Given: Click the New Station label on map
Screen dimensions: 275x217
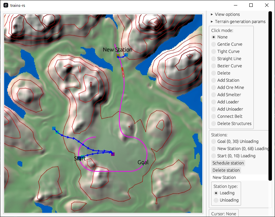Looking at the screenshot, I should click(118, 50).
